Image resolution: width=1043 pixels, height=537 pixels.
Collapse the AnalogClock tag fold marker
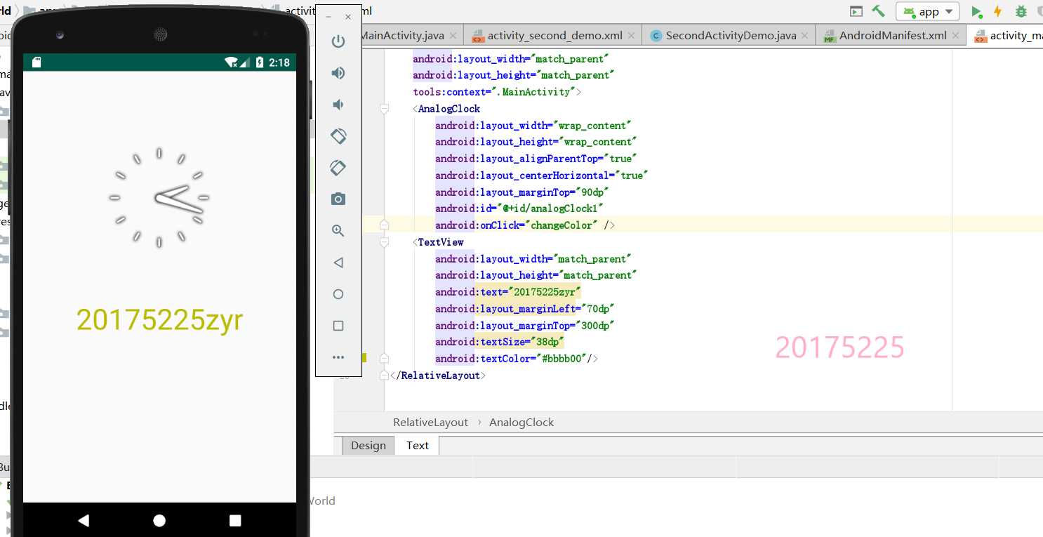[384, 109]
